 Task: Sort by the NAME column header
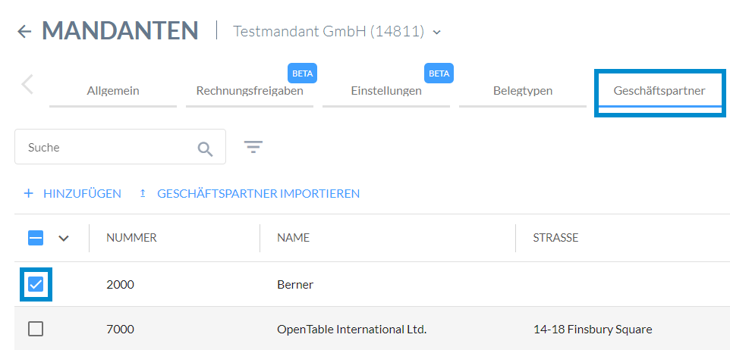click(x=294, y=238)
